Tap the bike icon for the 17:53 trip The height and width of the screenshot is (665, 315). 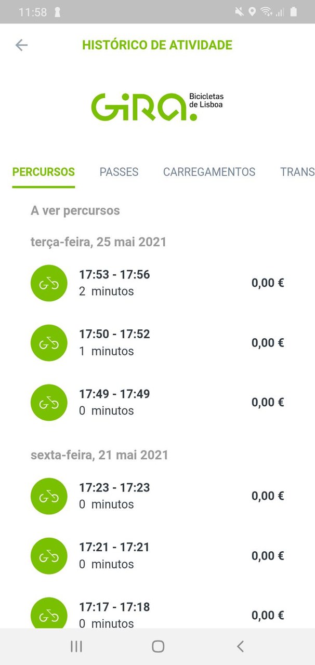[x=49, y=283]
